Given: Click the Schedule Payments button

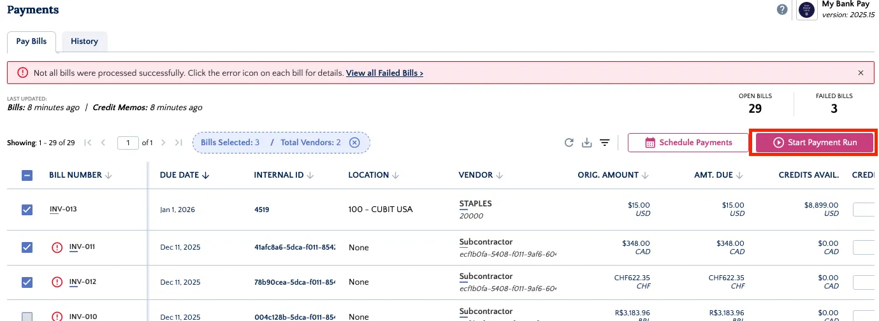Looking at the screenshot, I should click(x=688, y=143).
